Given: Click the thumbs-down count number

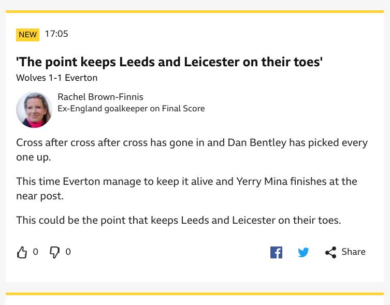Looking at the screenshot, I should click(68, 252).
